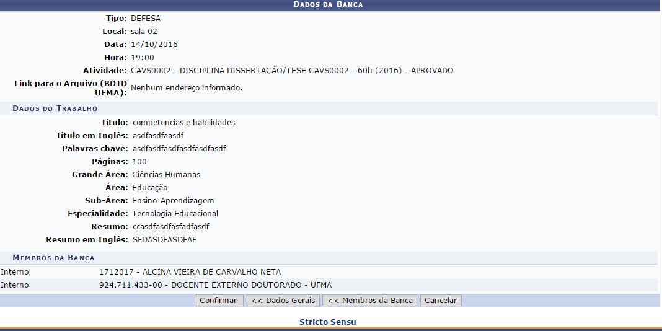This screenshot has height=331, width=662.
Task: Click the Confirmar button
Action: pos(219,301)
